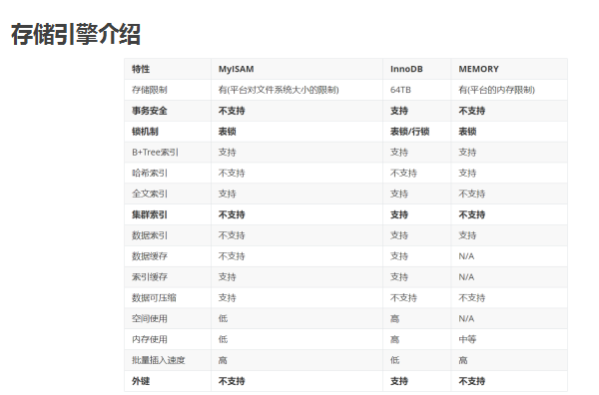Image resolution: width=599 pixels, height=395 pixels.
Task: Click InnoDB 低 in 批量插入速度 row
Action: (x=394, y=360)
